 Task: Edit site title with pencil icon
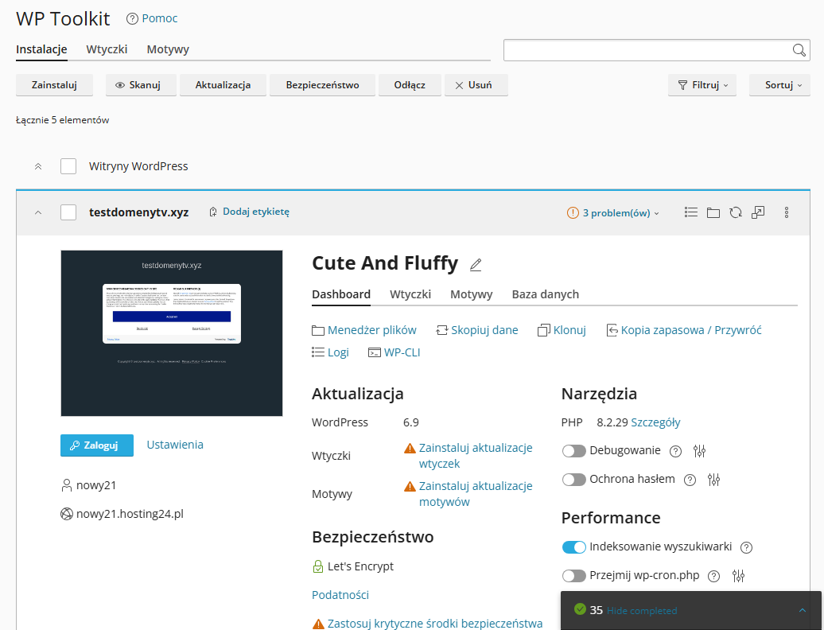coord(476,264)
